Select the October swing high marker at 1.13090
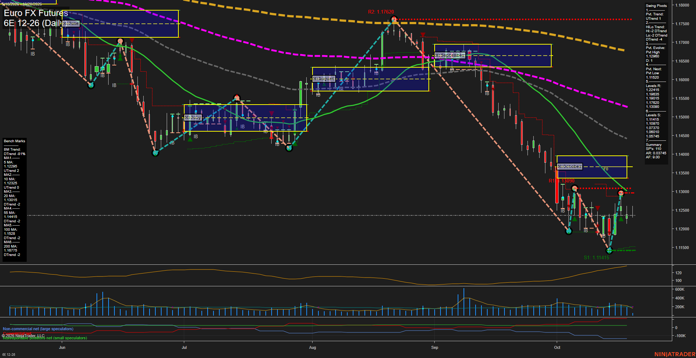This screenshot has height=358, width=696. (x=575, y=188)
